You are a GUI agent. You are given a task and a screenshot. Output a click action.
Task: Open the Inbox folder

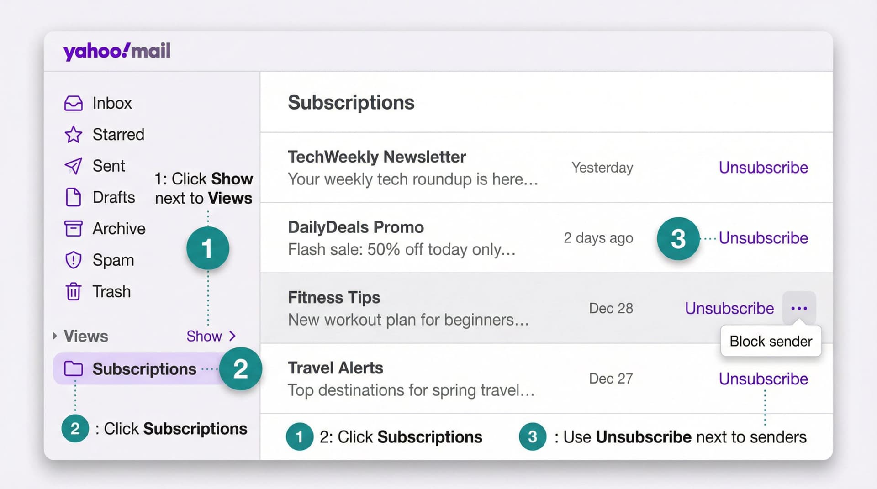click(112, 103)
